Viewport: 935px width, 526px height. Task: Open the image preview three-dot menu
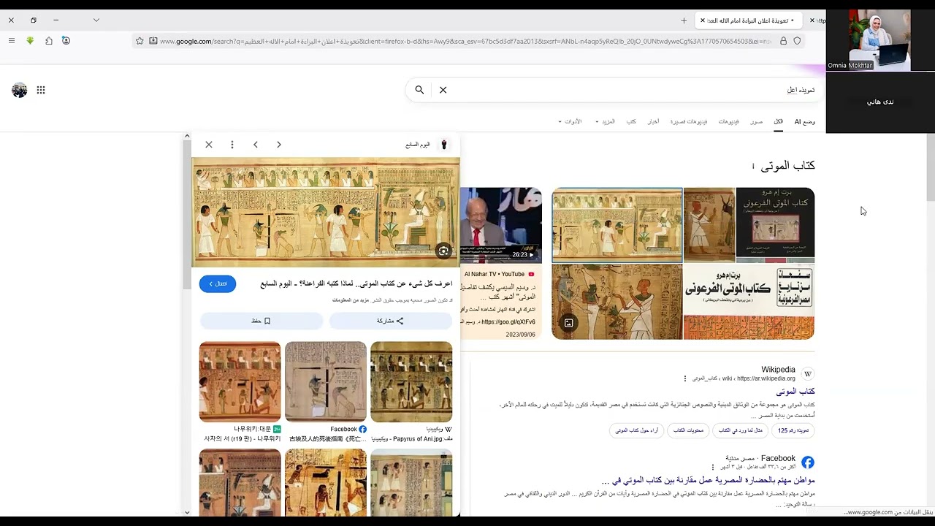tap(232, 145)
